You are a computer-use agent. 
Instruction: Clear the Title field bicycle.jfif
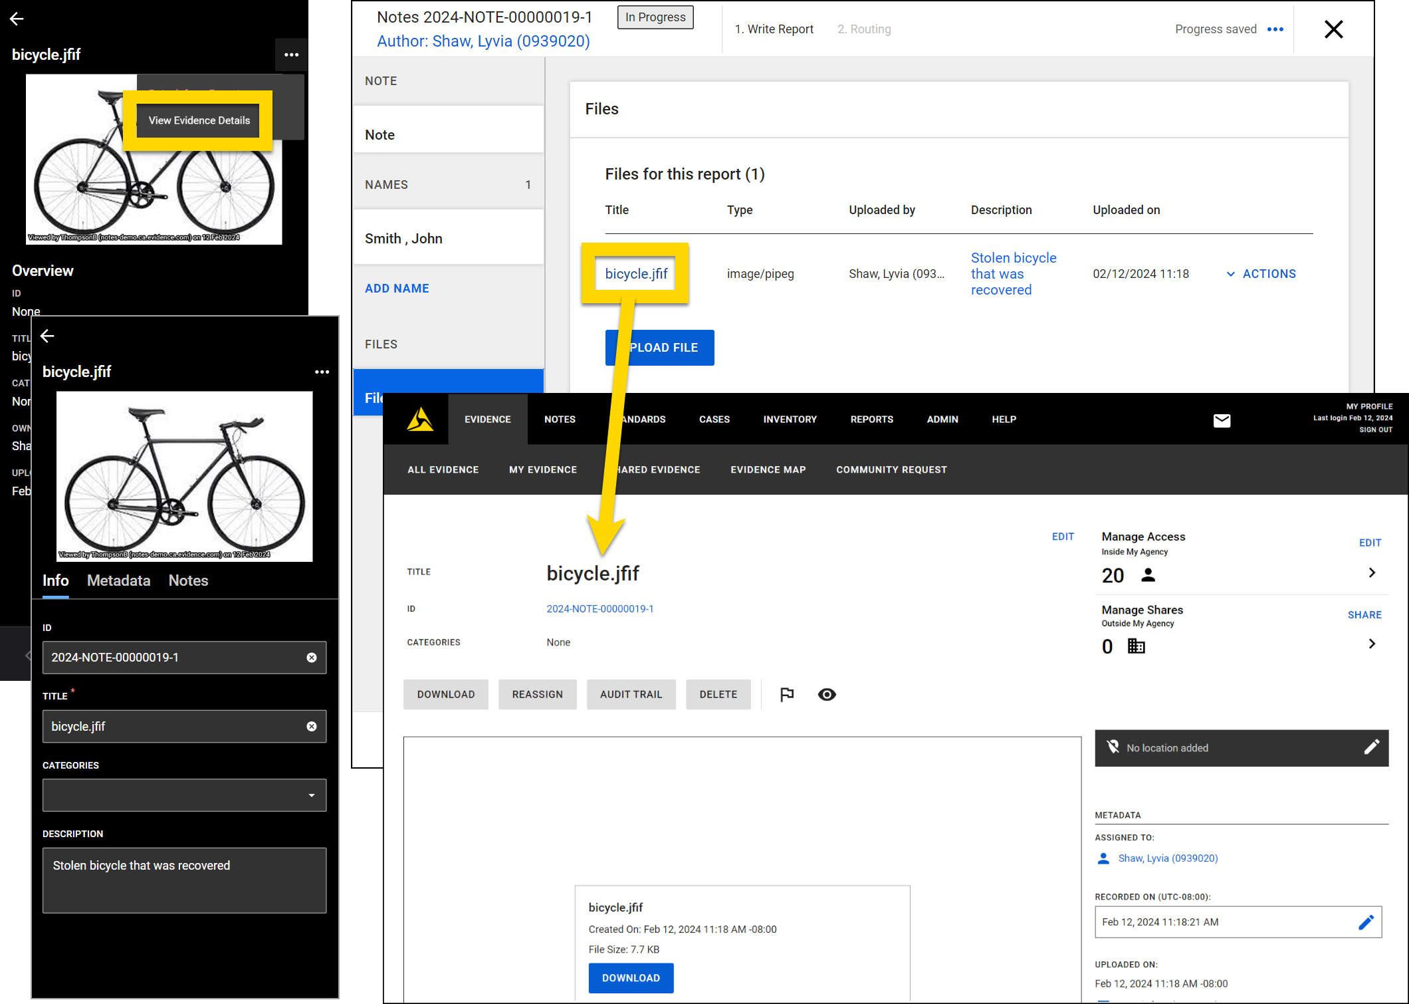(x=312, y=726)
